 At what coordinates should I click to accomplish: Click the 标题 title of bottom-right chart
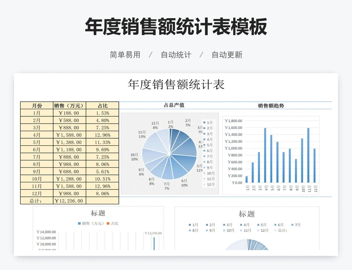tap(246, 214)
